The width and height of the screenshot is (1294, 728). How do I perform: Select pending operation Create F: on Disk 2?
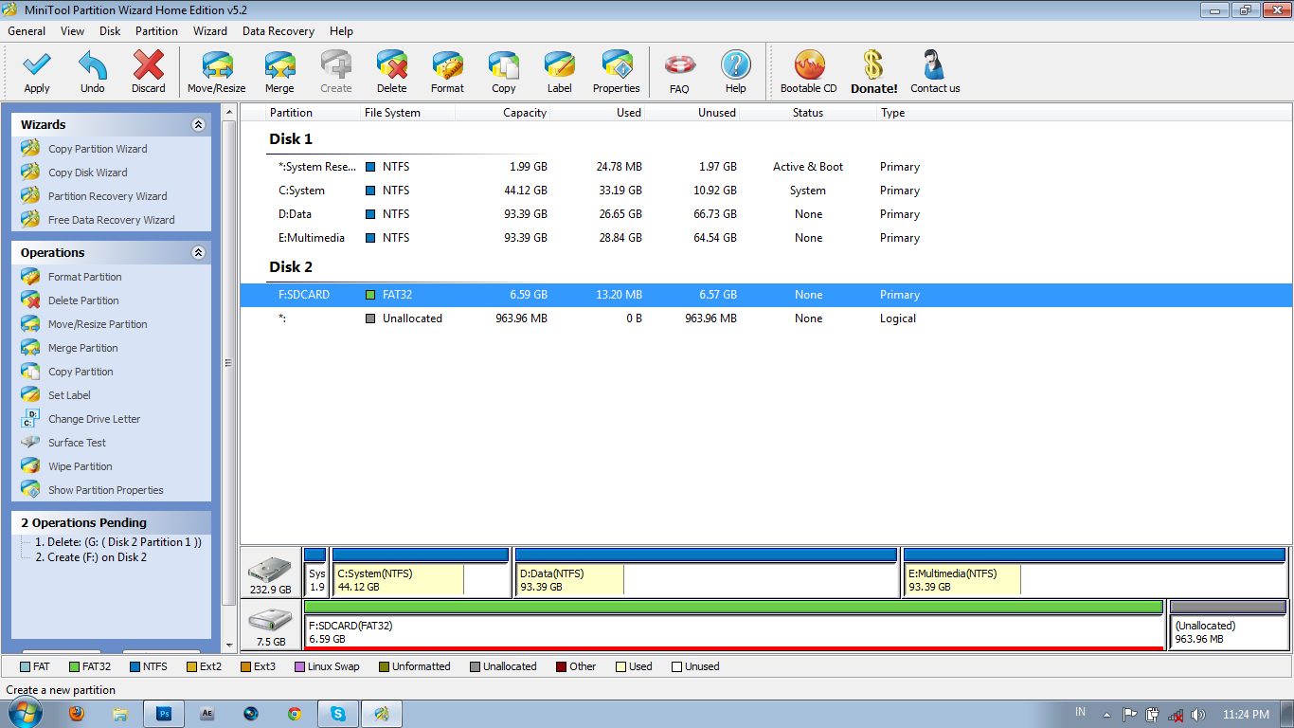pyautogui.click(x=91, y=557)
